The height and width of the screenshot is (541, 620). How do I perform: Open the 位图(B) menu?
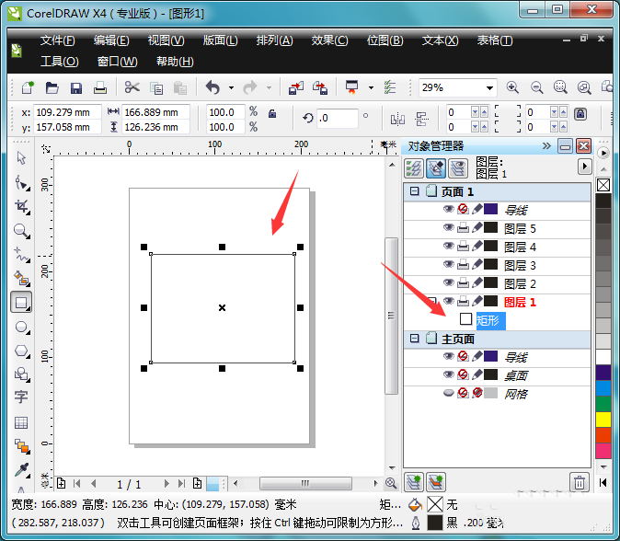385,40
